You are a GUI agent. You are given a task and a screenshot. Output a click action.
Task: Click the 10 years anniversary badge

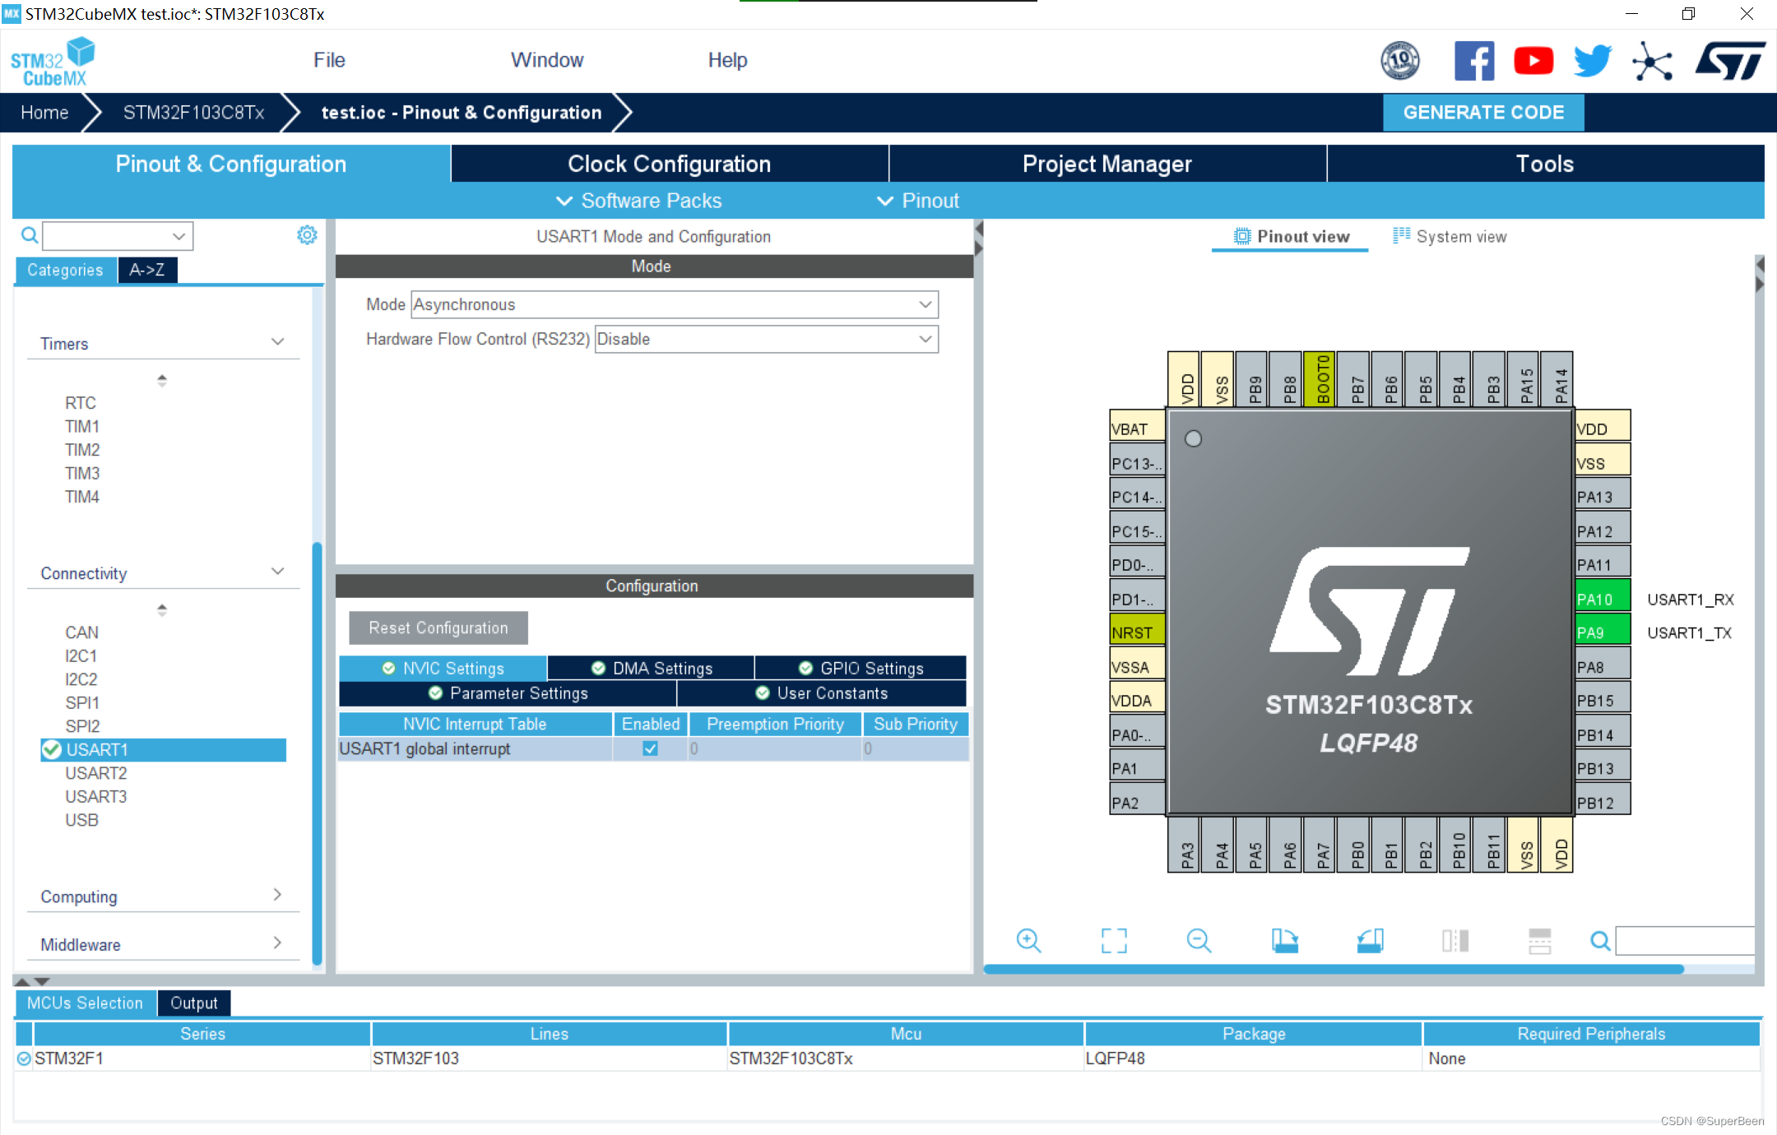pyautogui.click(x=1400, y=61)
